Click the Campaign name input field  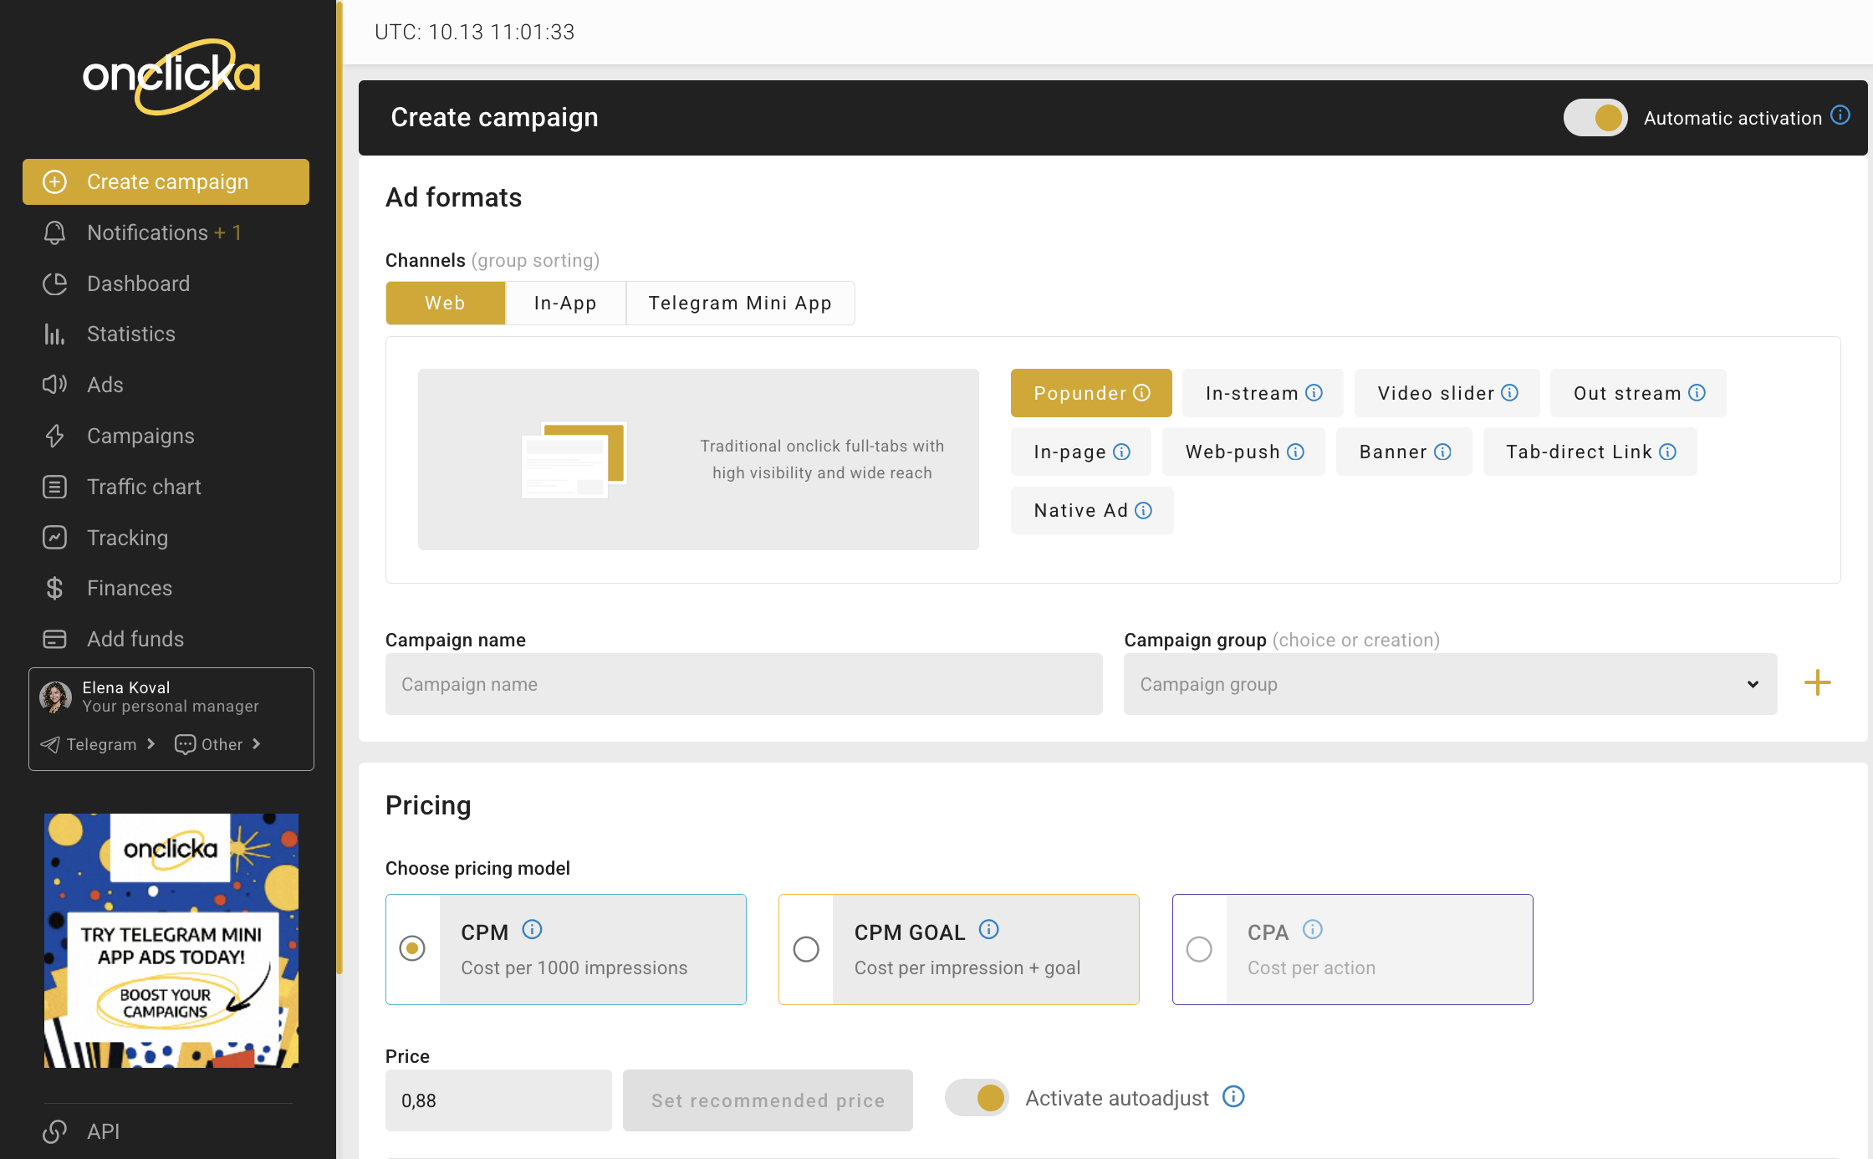point(743,684)
